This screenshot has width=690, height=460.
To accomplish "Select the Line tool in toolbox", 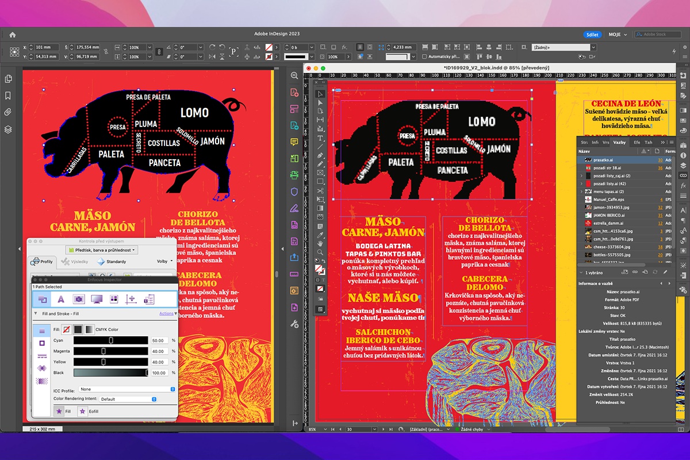I will pos(321,147).
